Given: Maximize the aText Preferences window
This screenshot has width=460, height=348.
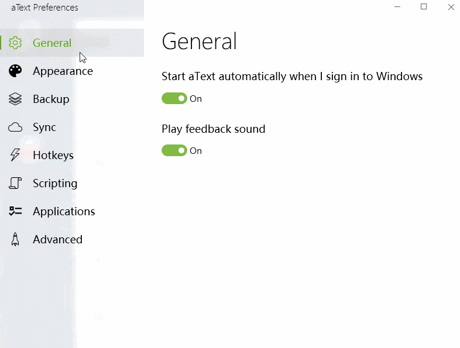Looking at the screenshot, I should coord(424,7).
